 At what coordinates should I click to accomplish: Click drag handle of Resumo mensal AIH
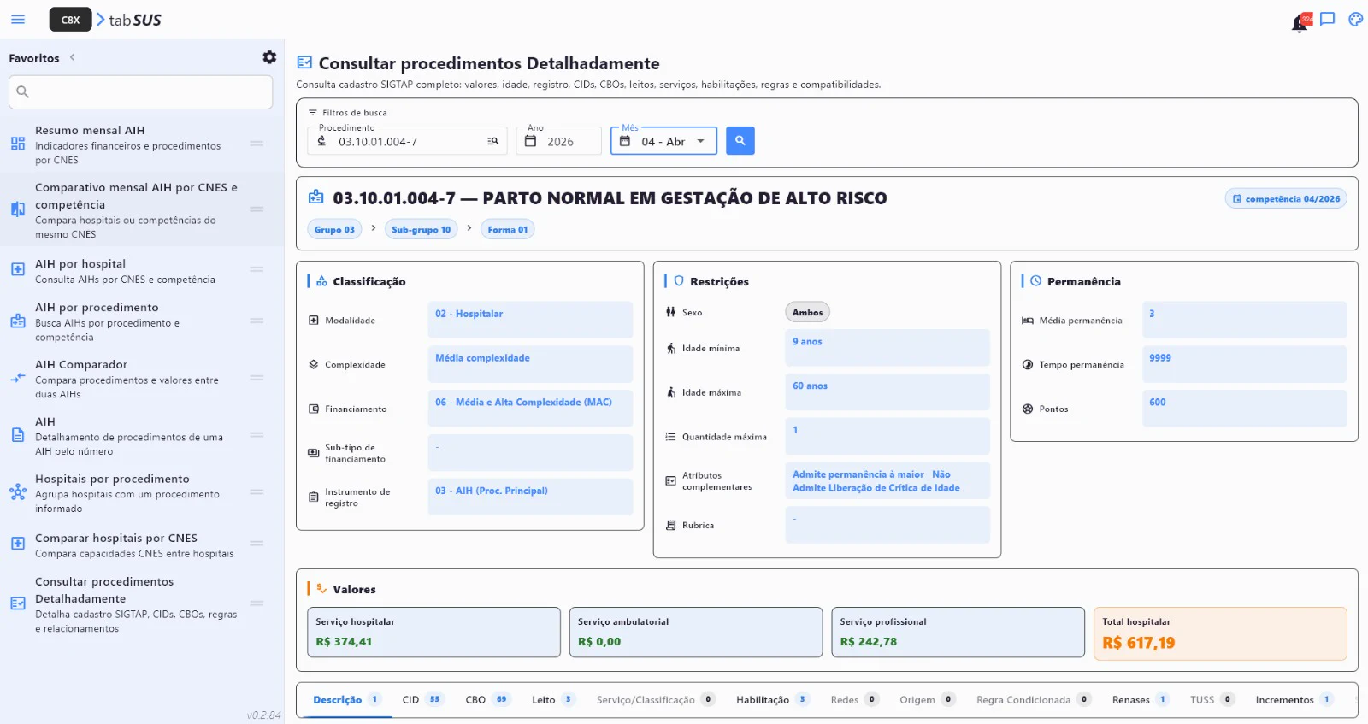click(x=256, y=144)
